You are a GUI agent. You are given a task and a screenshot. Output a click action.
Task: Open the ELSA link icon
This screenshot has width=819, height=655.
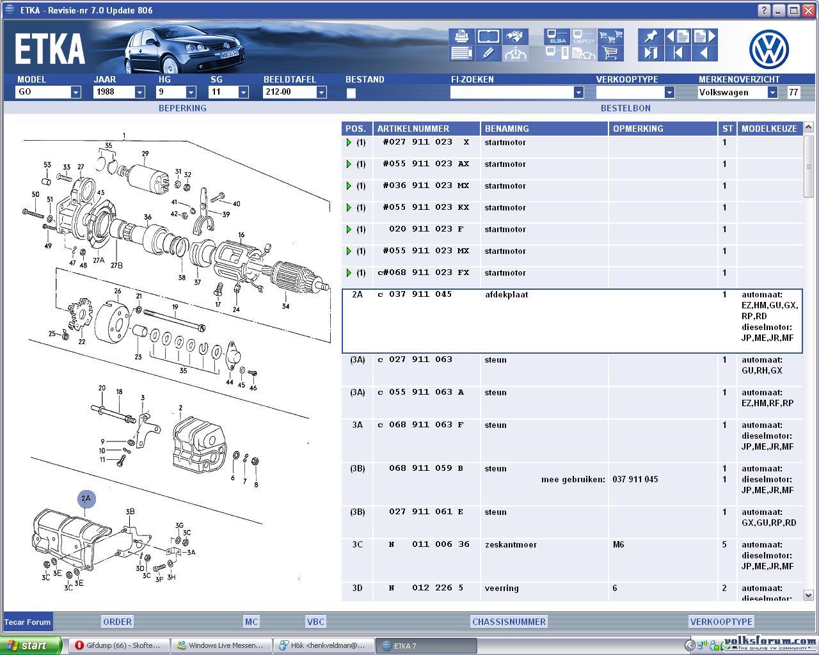coord(557,36)
